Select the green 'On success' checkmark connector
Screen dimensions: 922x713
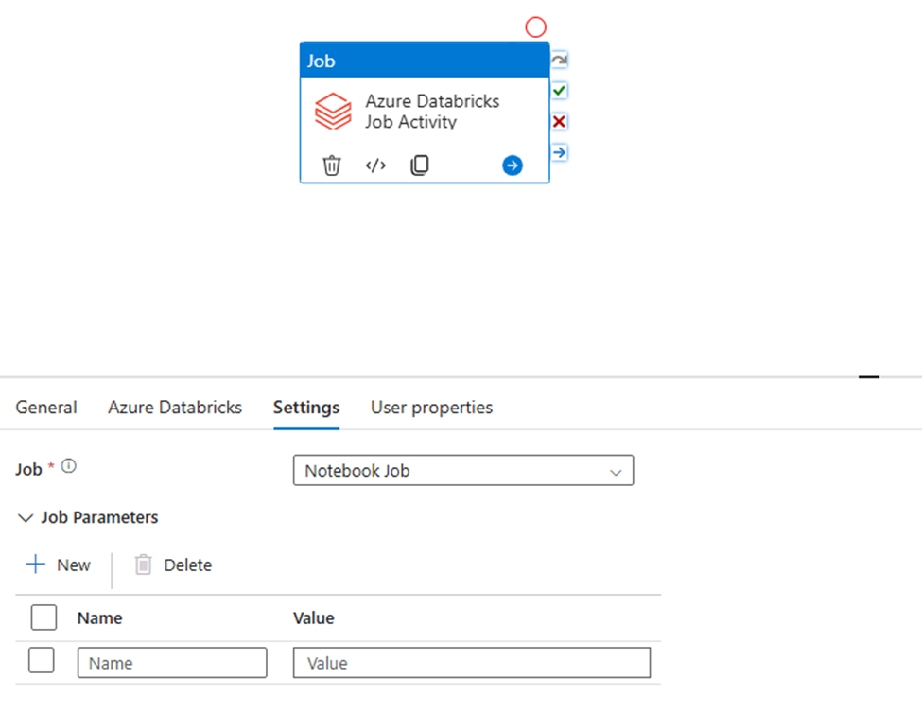559,91
